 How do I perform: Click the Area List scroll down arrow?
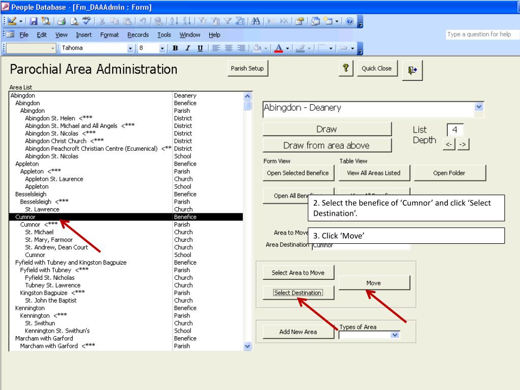[x=247, y=346]
